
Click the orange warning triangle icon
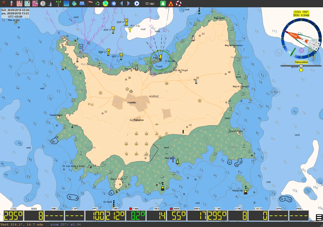pyautogui.click(x=171, y=3)
